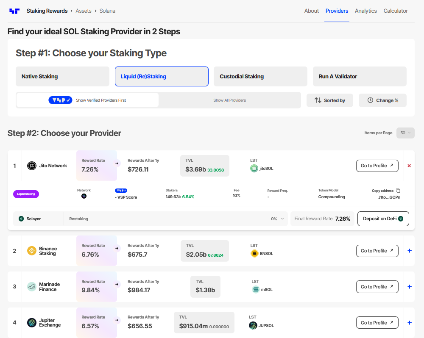Viewport: 424px width, 338px height.
Task: Click the 10% fee value
Action: coord(236,196)
